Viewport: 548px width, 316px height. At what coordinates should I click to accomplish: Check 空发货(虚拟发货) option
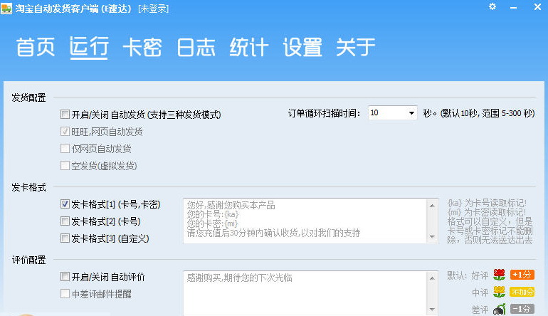pyautogui.click(x=65, y=165)
